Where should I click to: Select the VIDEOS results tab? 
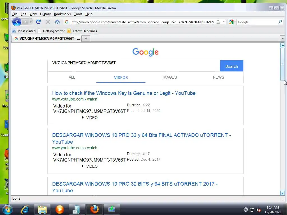pos(121,78)
